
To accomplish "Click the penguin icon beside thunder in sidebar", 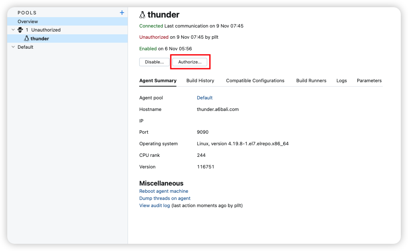I will click(x=26, y=38).
